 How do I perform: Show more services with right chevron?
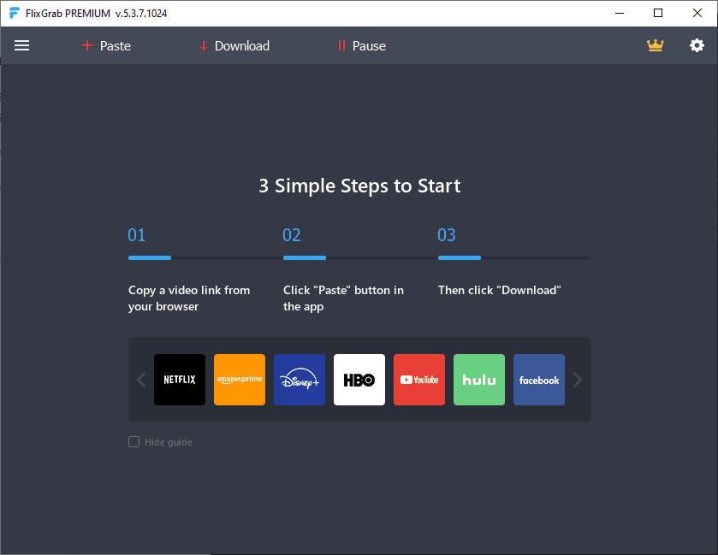click(578, 380)
